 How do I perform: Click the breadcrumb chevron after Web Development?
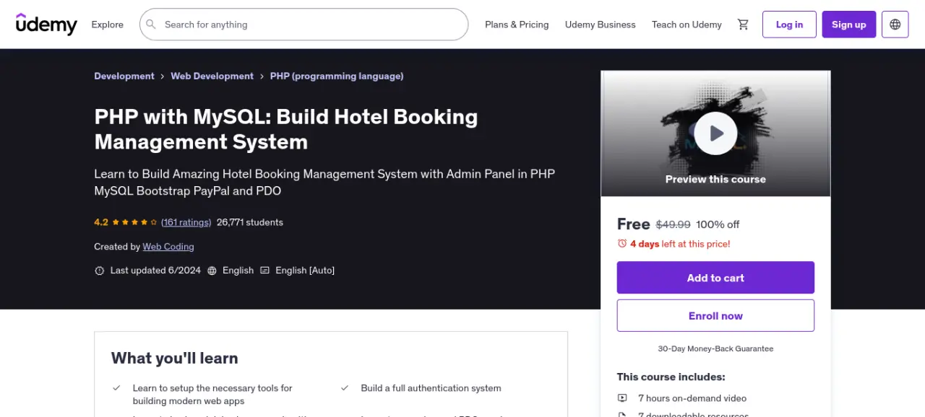pos(262,76)
